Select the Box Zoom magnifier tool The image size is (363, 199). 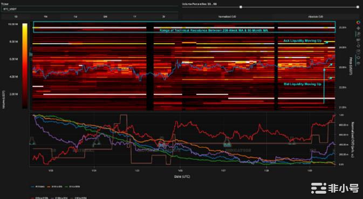click(x=358, y=35)
